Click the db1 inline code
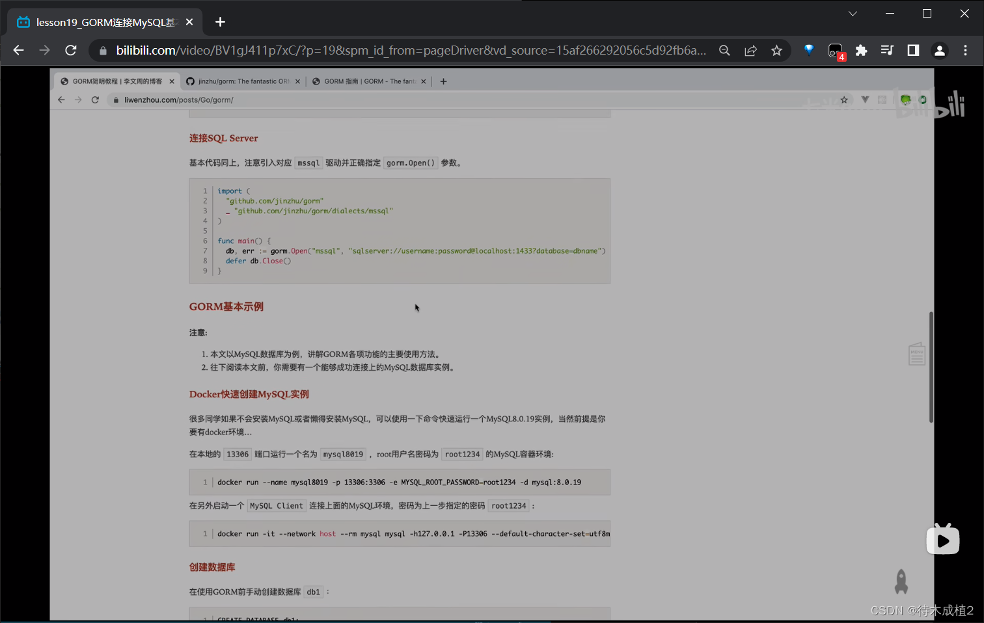This screenshot has height=623, width=984. [x=314, y=592]
